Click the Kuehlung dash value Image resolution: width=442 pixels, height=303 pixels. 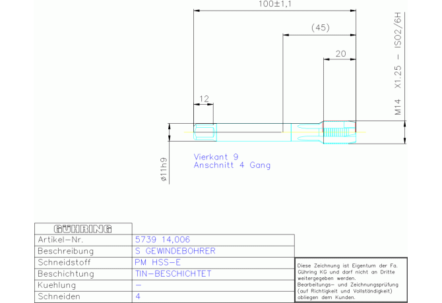pyautogui.click(x=138, y=285)
